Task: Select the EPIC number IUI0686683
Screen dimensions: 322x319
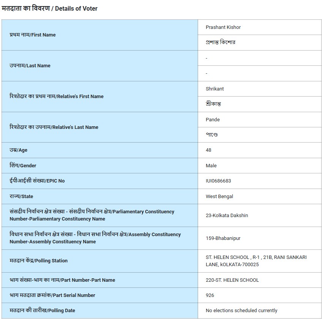Action: tap(218, 181)
